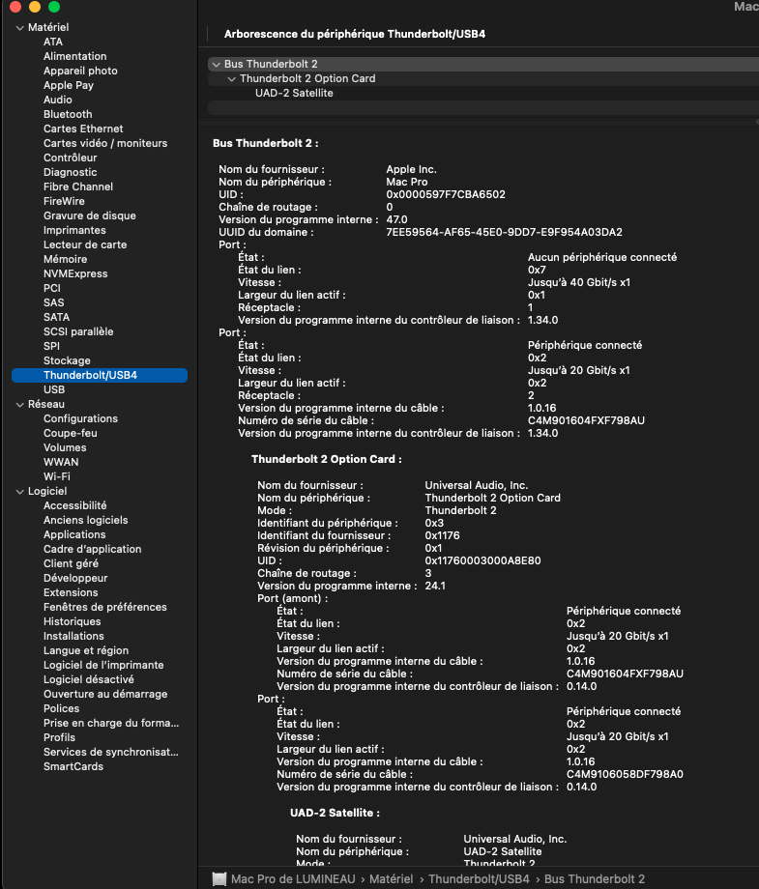Open Mémoire in the sidebar
The height and width of the screenshot is (889, 759).
65,259
